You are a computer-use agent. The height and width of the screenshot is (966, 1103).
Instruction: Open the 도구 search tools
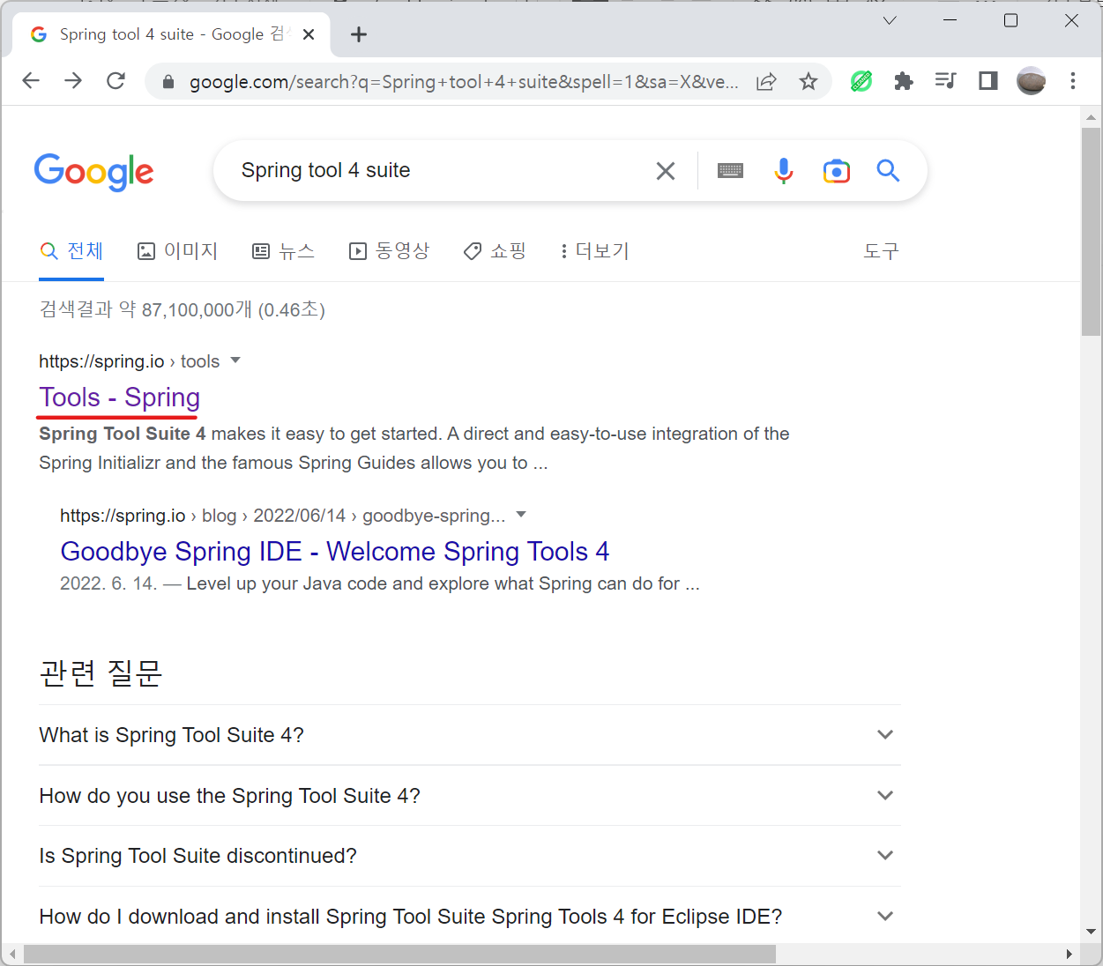881,251
